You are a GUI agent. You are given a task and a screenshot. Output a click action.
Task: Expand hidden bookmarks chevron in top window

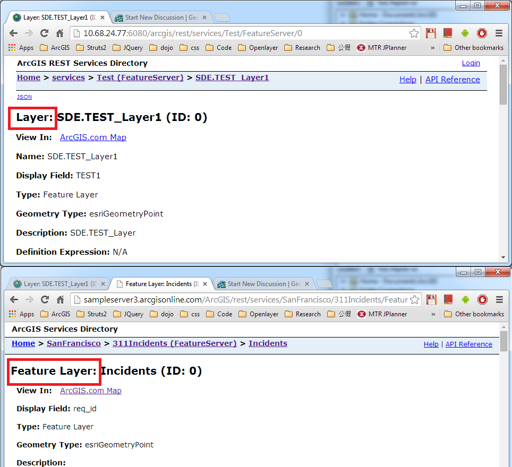point(433,48)
